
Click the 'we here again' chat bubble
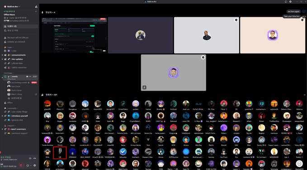pos(293,12)
